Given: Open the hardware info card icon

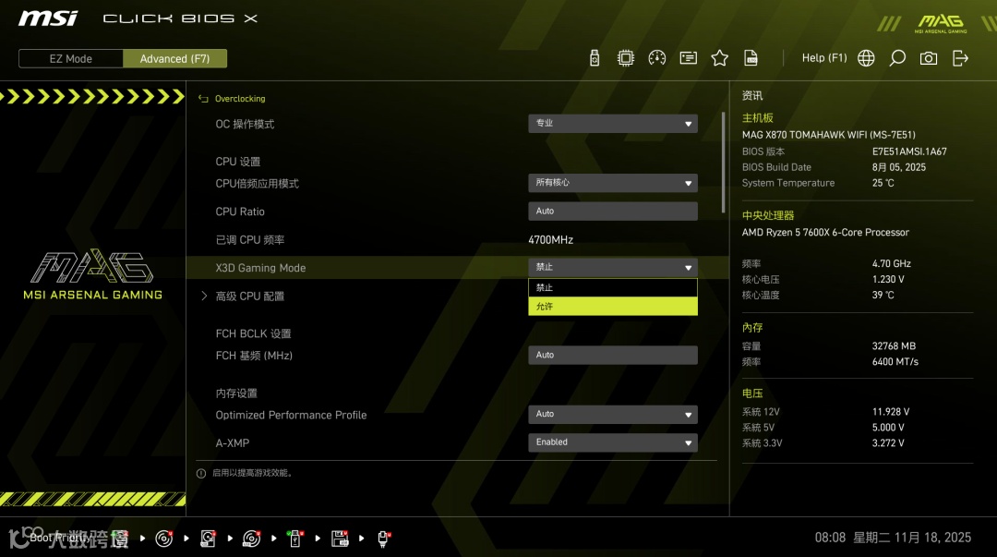Looking at the screenshot, I should tap(688, 58).
